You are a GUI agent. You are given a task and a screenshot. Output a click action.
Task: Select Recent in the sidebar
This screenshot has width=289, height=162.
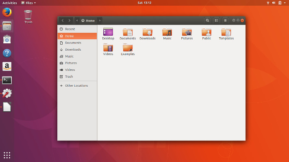tap(77, 29)
